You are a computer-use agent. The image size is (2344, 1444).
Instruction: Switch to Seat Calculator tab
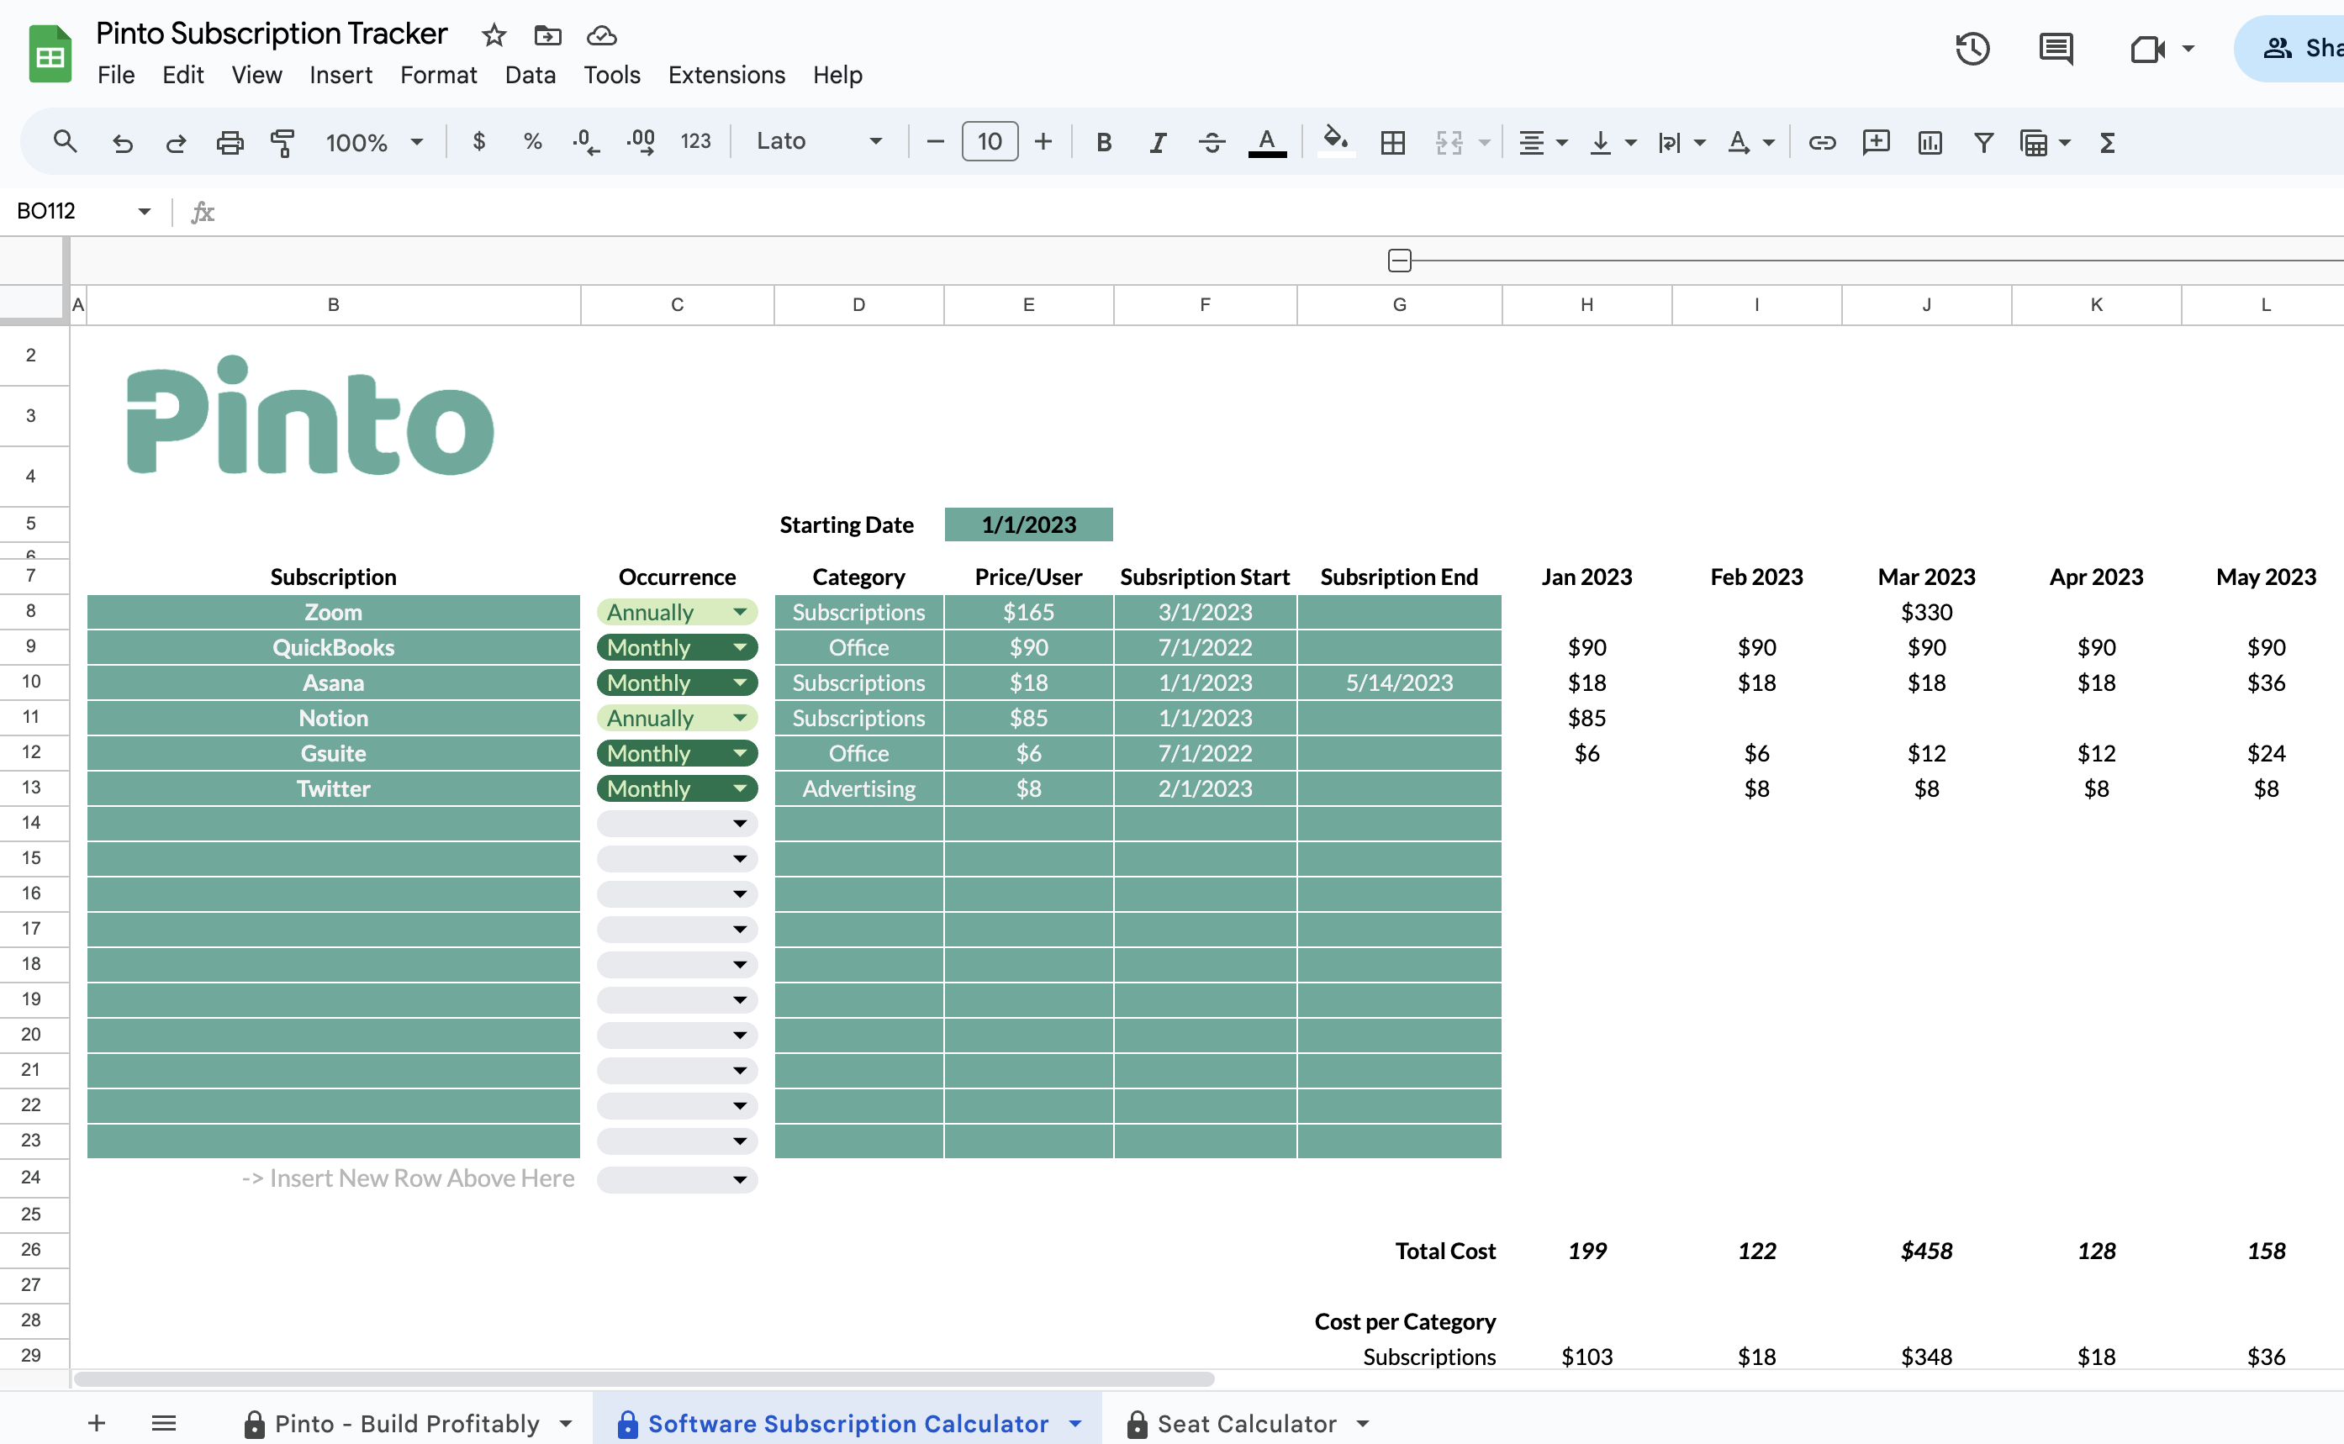click(x=1248, y=1423)
